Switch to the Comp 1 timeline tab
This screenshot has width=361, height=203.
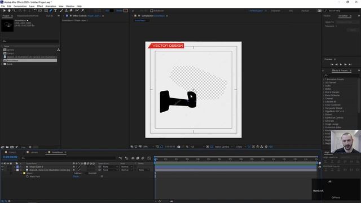(x=12, y=152)
